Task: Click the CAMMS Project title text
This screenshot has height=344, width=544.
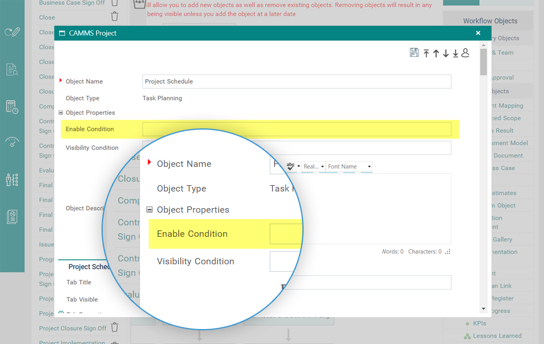Action: [x=92, y=33]
